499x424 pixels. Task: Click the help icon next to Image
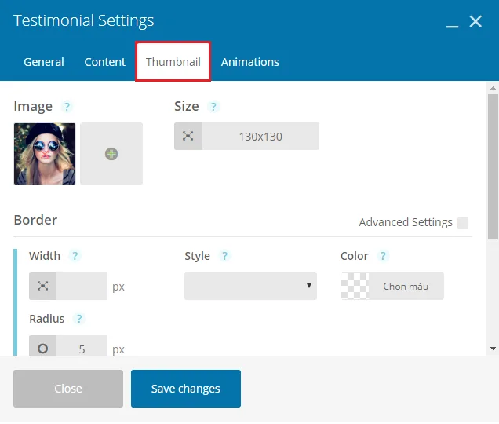(67, 107)
